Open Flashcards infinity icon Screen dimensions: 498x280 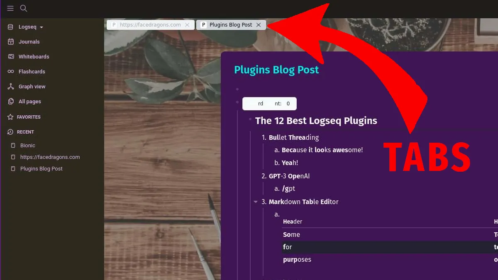pyautogui.click(x=11, y=71)
